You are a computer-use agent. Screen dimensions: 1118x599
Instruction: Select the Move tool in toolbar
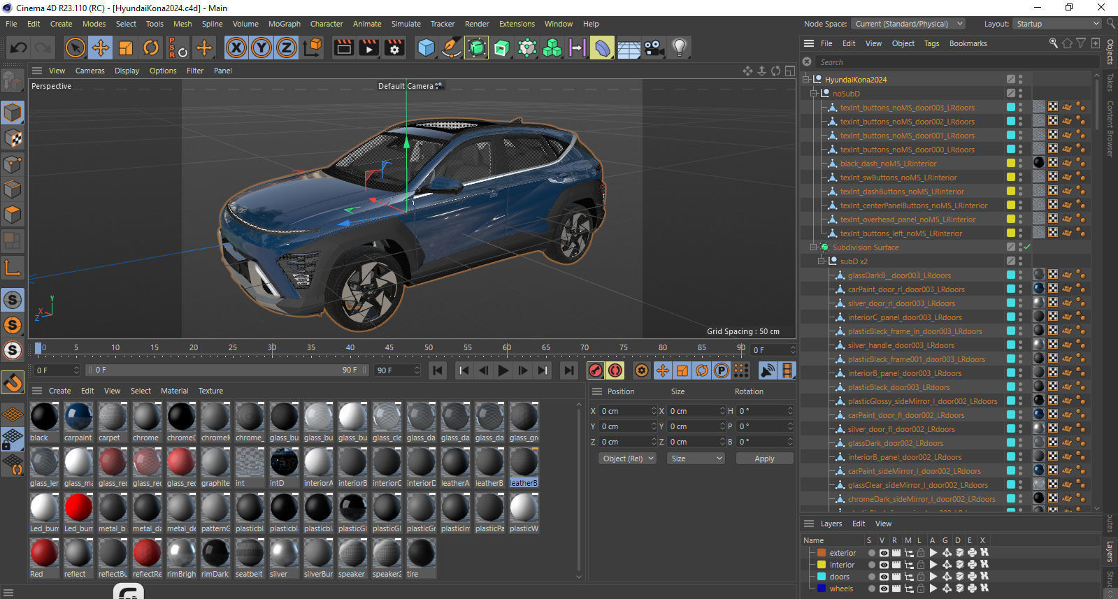(100, 48)
